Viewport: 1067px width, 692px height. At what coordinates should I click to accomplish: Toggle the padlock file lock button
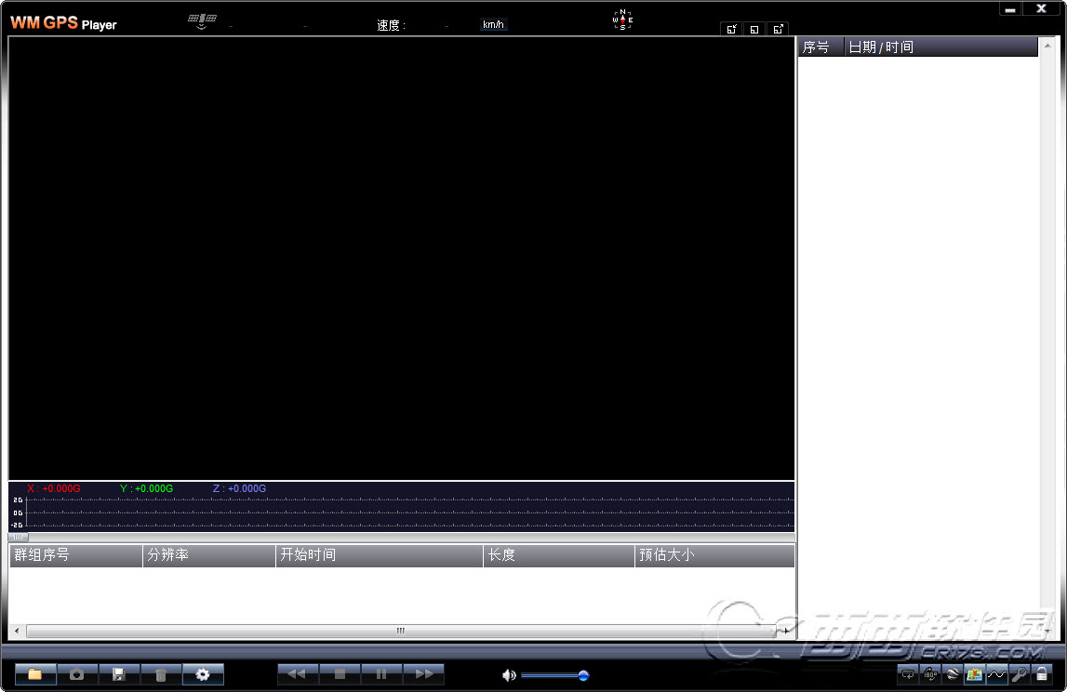click(x=1042, y=674)
